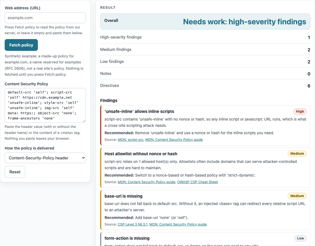
Task: Click the Notes count value 0
Action: [309, 74]
